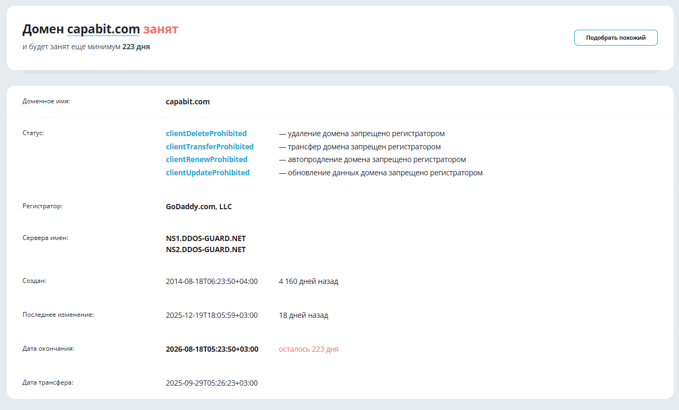Click the Статус row label
The image size is (679, 410).
pyautogui.click(x=33, y=133)
